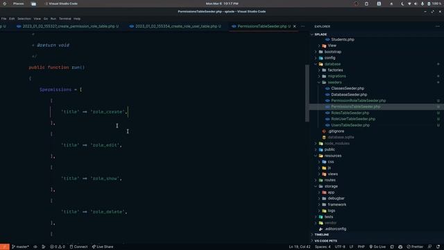This screenshot has height=250, width=444.
Task: Open RolesTableSeeder.php in explorer
Action: tap(350, 112)
